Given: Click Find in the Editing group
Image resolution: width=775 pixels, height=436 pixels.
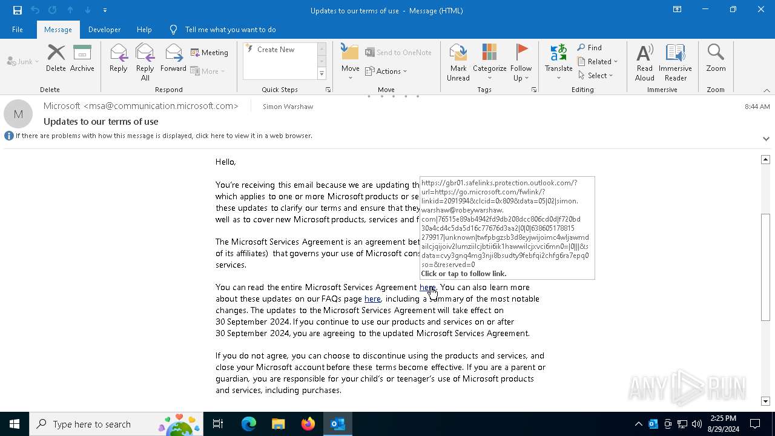Looking at the screenshot, I should [x=590, y=48].
